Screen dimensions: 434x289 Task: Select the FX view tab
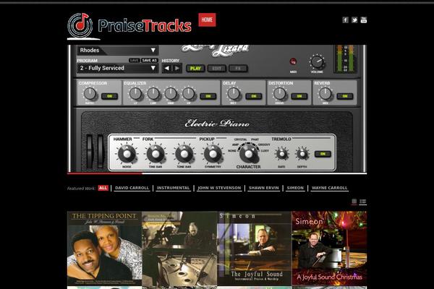point(238,69)
